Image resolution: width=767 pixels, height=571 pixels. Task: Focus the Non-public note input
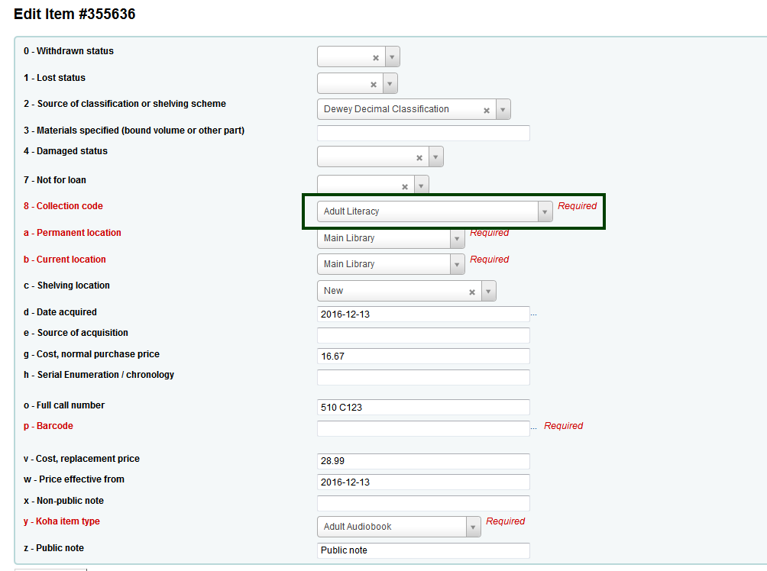[x=422, y=503]
